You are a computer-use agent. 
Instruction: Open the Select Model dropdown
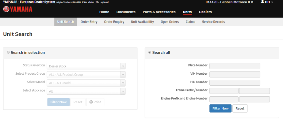[86, 83]
